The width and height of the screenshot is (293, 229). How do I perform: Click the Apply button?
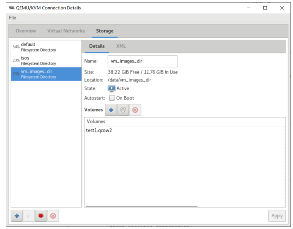pos(277,216)
